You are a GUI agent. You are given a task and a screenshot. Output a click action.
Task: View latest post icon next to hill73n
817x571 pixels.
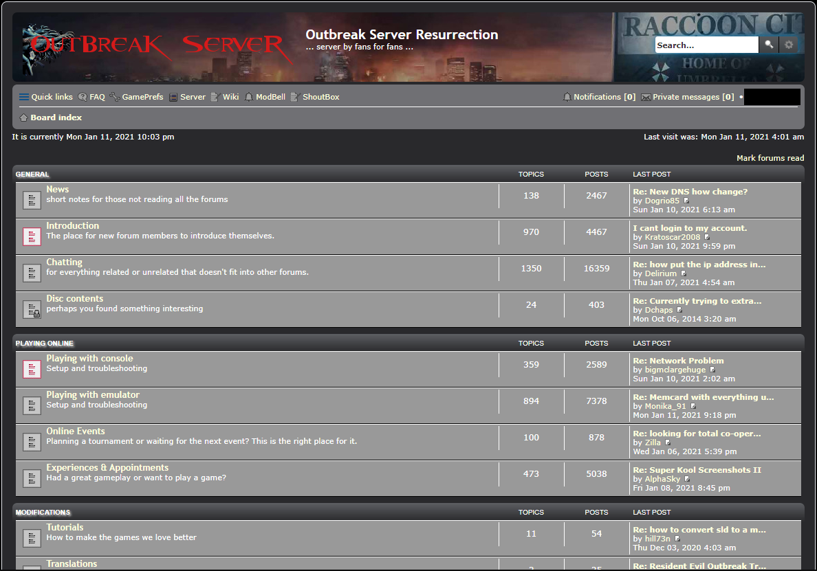[677, 539]
